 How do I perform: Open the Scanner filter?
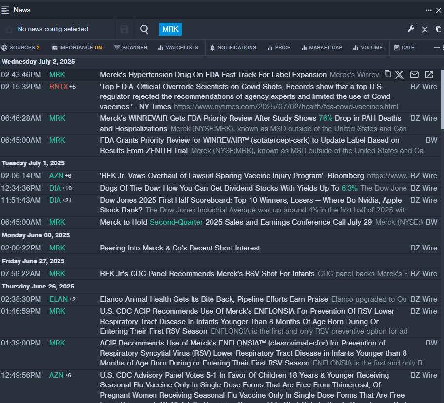point(131,48)
